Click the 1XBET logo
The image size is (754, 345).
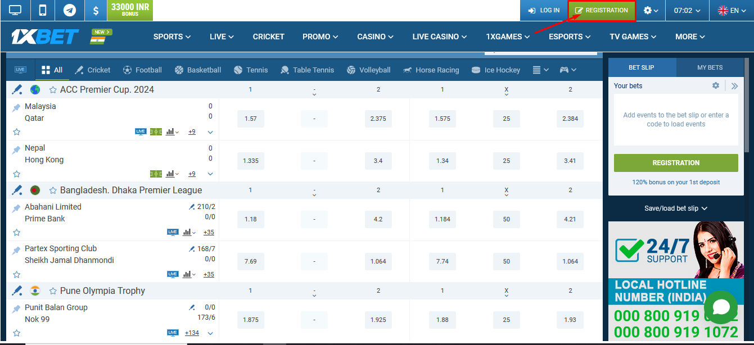click(x=45, y=37)
